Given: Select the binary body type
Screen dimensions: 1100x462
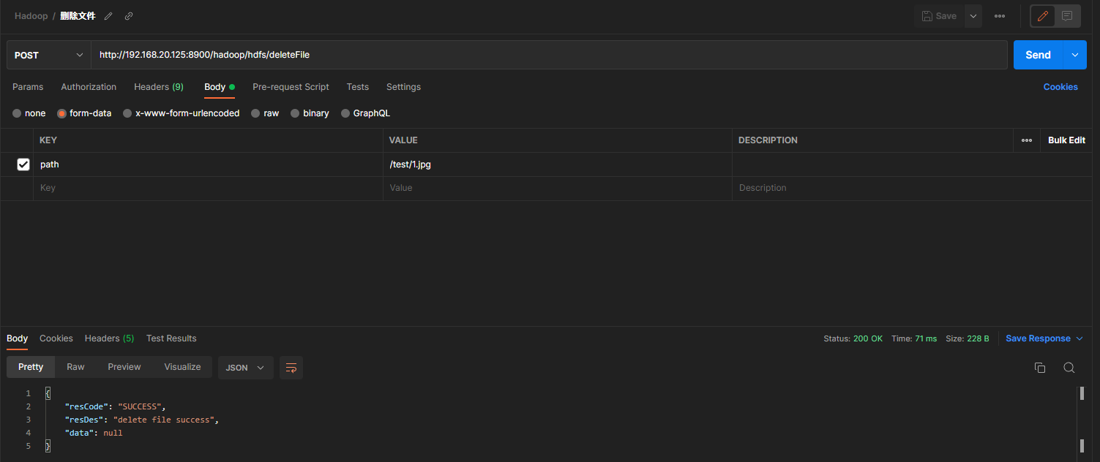Looking at the screenshot, I should tap(310, 113).
